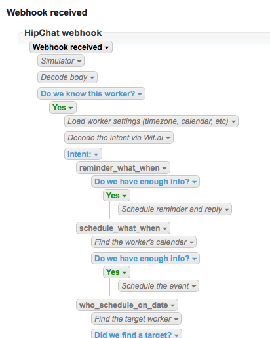Open the 'Decode body' step menu
The image size is (270, 338).
click(67, 77)
